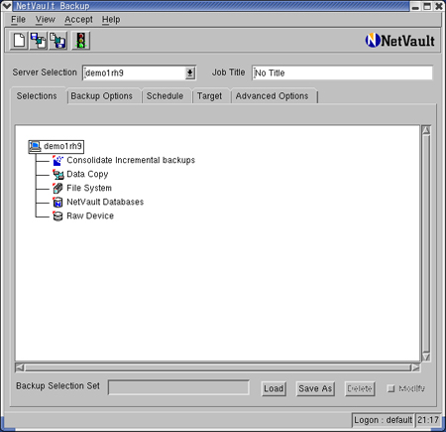The width and height of the screenshot is (446, 432).
Task: Open the Accept menu
Action: (x=78, y=20)
